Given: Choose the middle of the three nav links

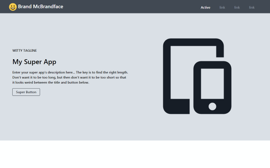Looking at the screenshot, I should click(x=237, y=8).
